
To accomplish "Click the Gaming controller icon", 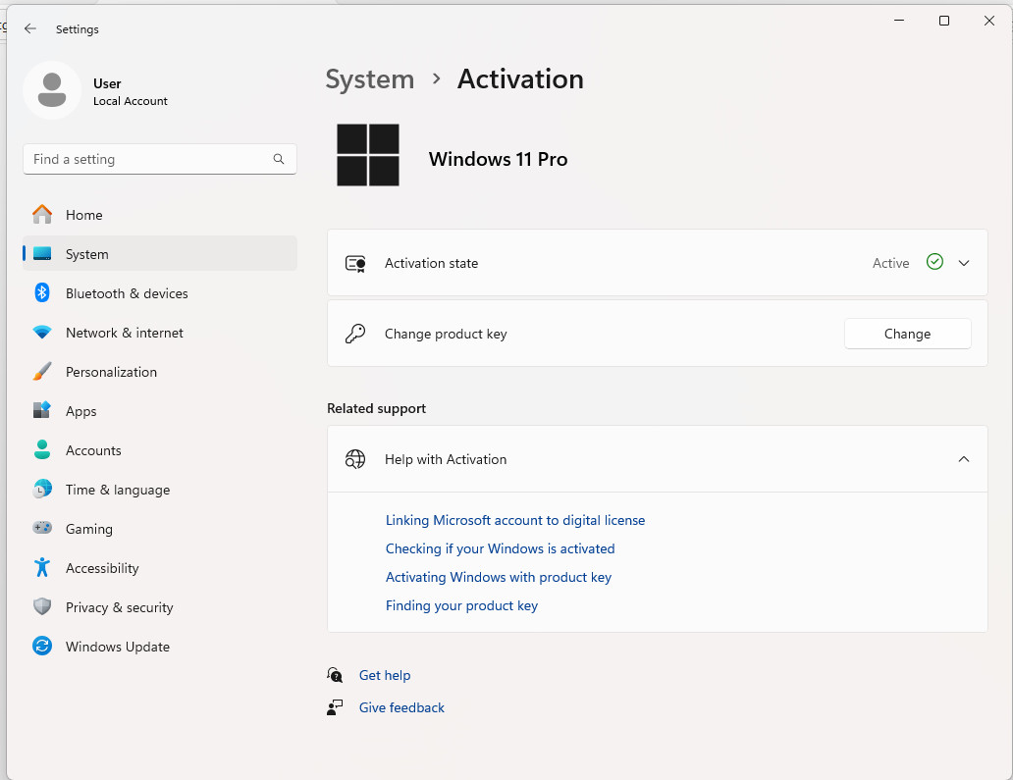I will [42, 528].
